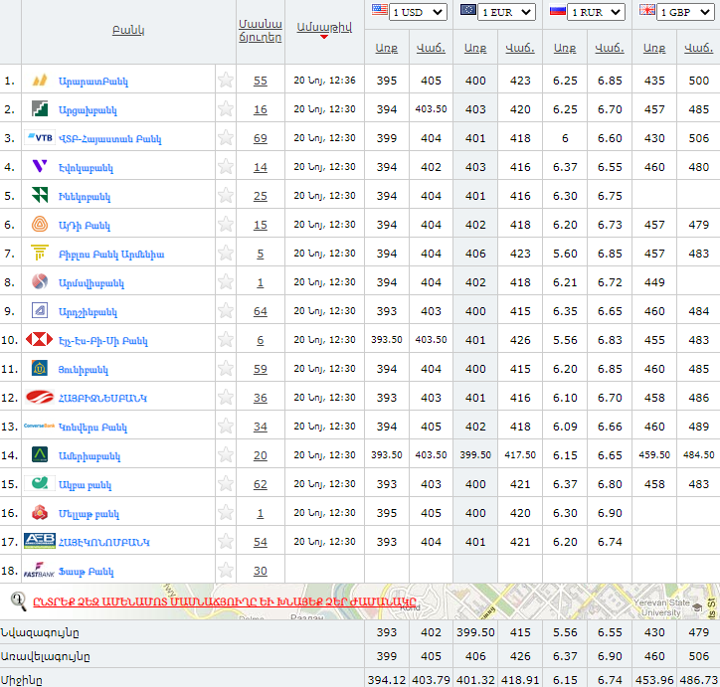This screenshot has height=687, width=720.
Task: Select the minimum EUR buy value 399.50 in footer
Action: pos(475,632)
